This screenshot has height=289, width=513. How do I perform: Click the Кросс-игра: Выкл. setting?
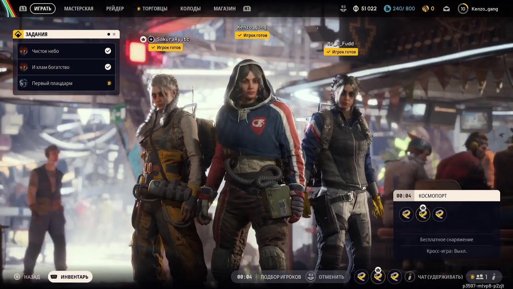[x=446, y=251]
